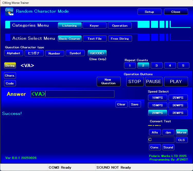Select 25WPS speed

click(178, 98)
